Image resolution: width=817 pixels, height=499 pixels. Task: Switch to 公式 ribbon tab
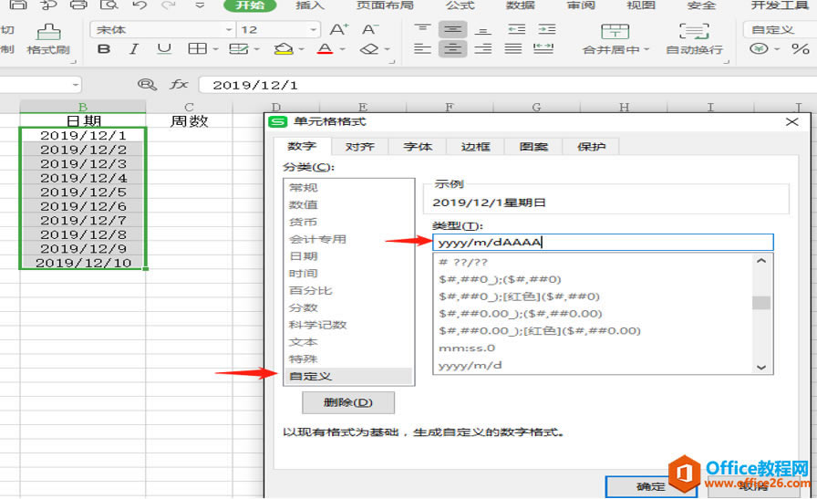(x=460, y=5)
